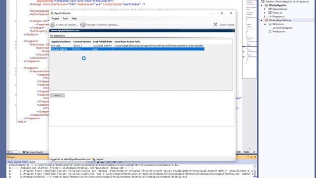Click the Close Project button
This screenshot has height=178, width=316.
click(x=224, y=25)
